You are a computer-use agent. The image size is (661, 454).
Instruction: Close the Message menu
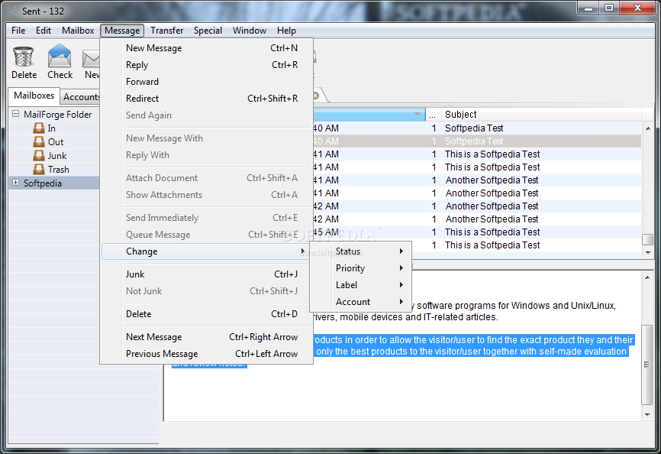(122, 31)
